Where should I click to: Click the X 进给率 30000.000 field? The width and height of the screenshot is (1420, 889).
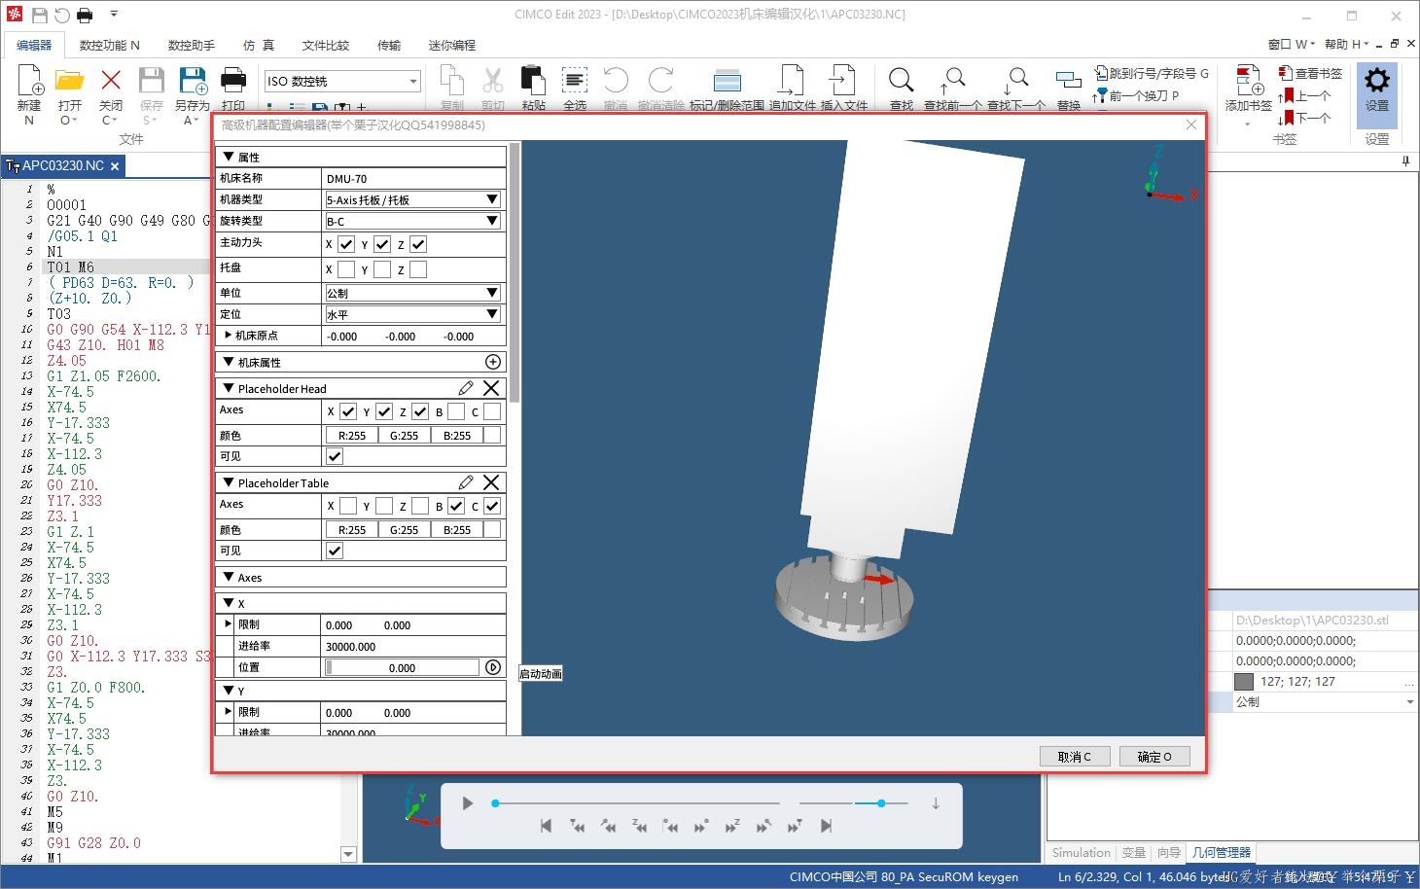point(413,646)
